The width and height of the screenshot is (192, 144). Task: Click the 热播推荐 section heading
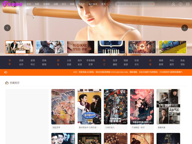(15, 83)
